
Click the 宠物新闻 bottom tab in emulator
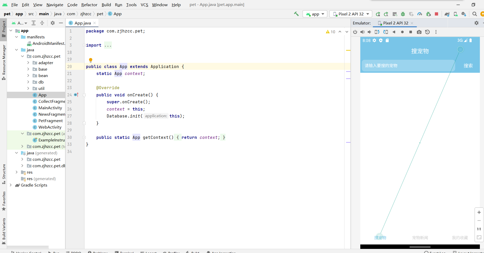point(420,238)
